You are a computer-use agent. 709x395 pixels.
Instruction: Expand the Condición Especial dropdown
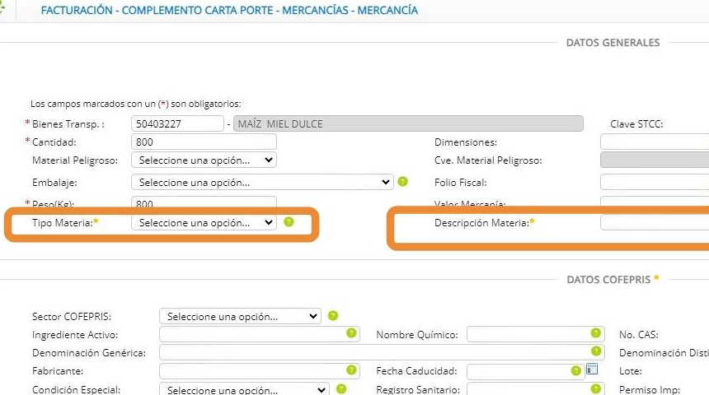(243, 390)
